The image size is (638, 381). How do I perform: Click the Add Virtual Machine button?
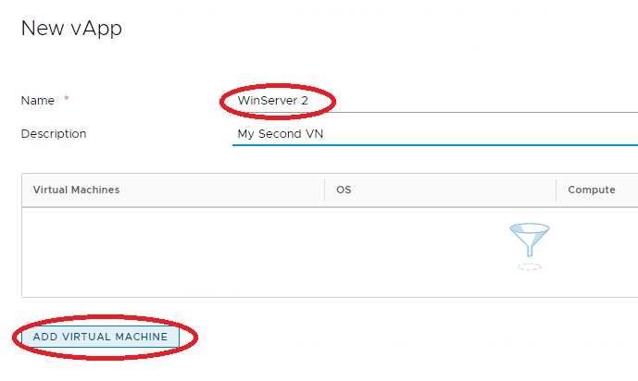coord(100,337)
